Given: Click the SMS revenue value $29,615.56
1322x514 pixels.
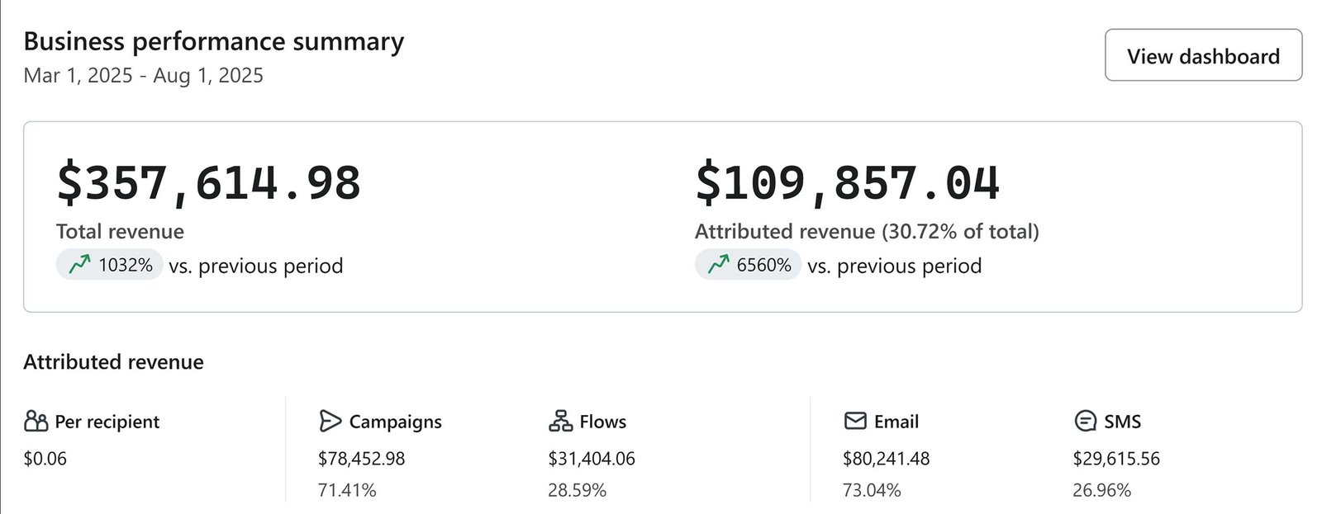Looking at the screenshot, I should tap(1116, 459).
